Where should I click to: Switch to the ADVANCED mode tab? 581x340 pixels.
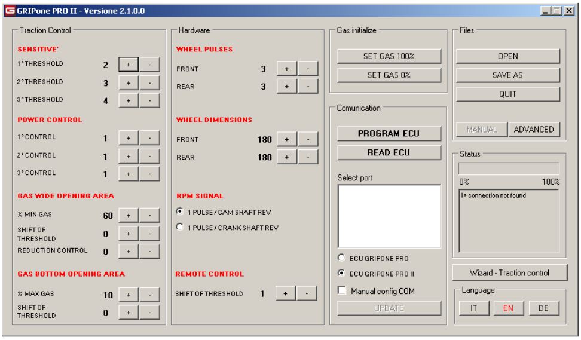coord(533,130)
